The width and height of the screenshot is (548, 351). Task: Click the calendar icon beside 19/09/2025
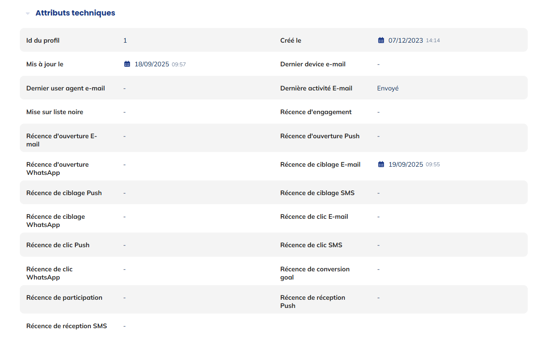tap(381, 165)
